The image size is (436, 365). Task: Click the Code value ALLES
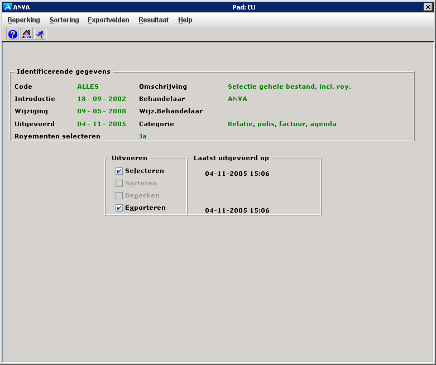[x=88, y=87]
